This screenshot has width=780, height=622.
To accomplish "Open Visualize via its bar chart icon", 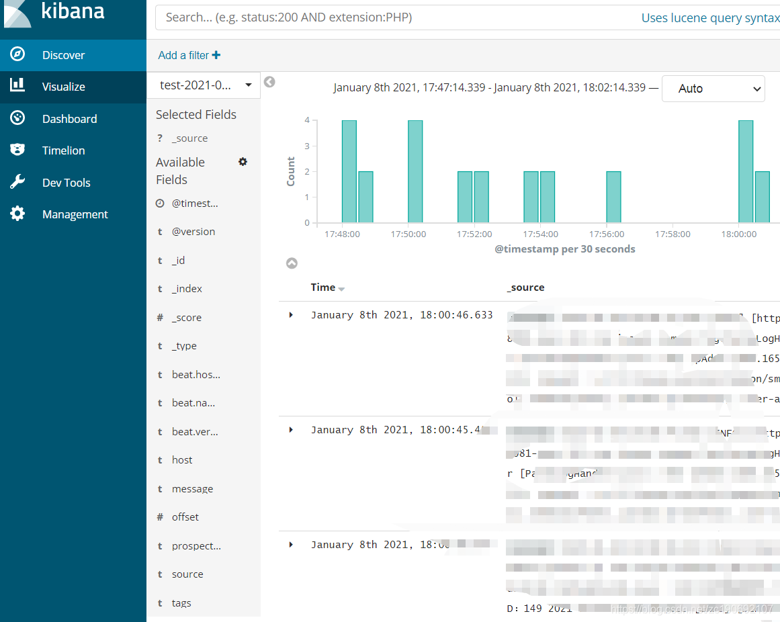I will coord(17,85).
